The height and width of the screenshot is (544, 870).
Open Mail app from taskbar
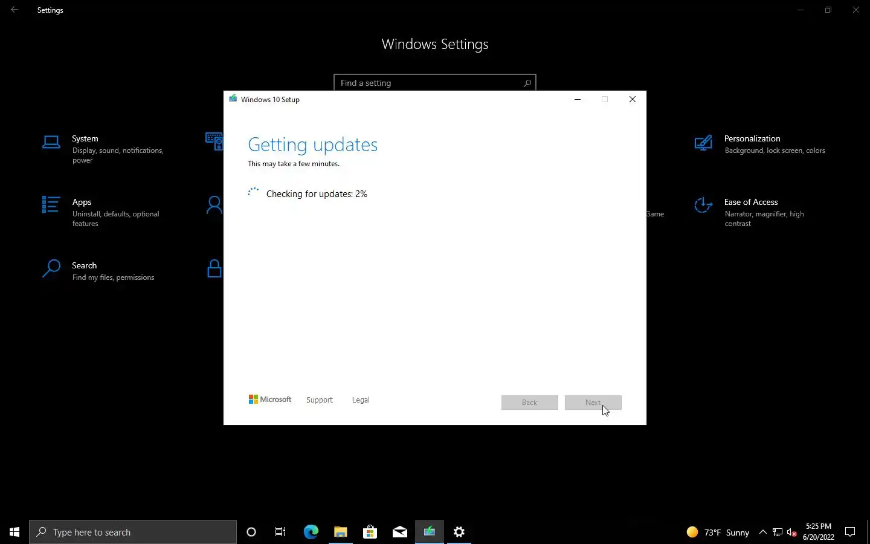point(399,532)
